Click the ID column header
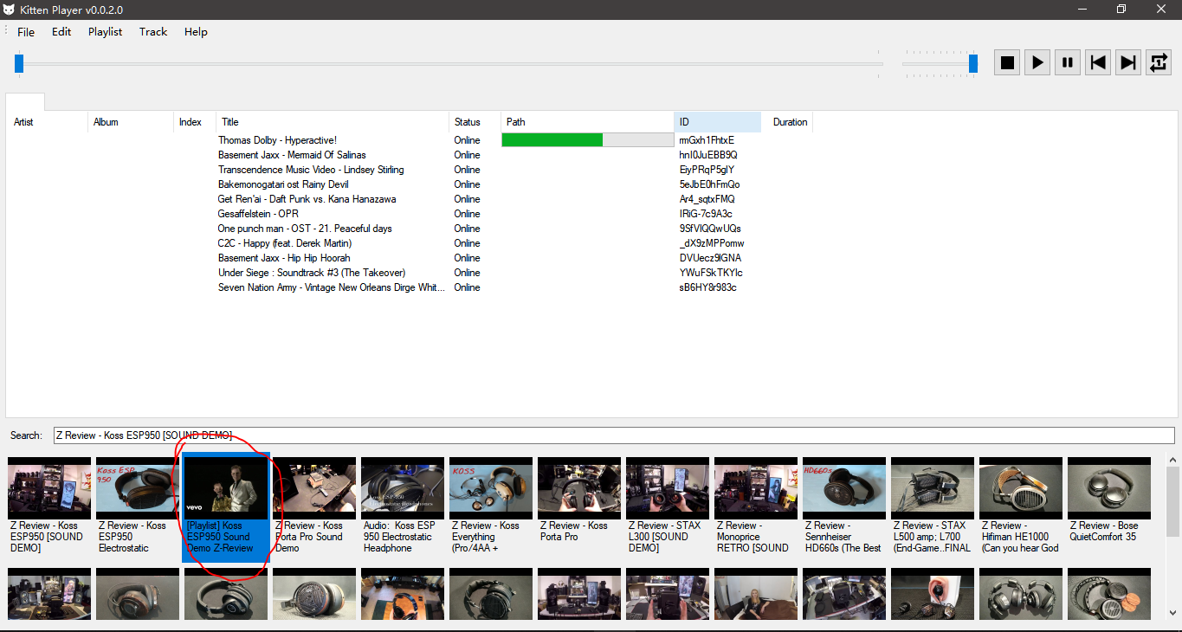1182x632 pixels. [717, 122]
